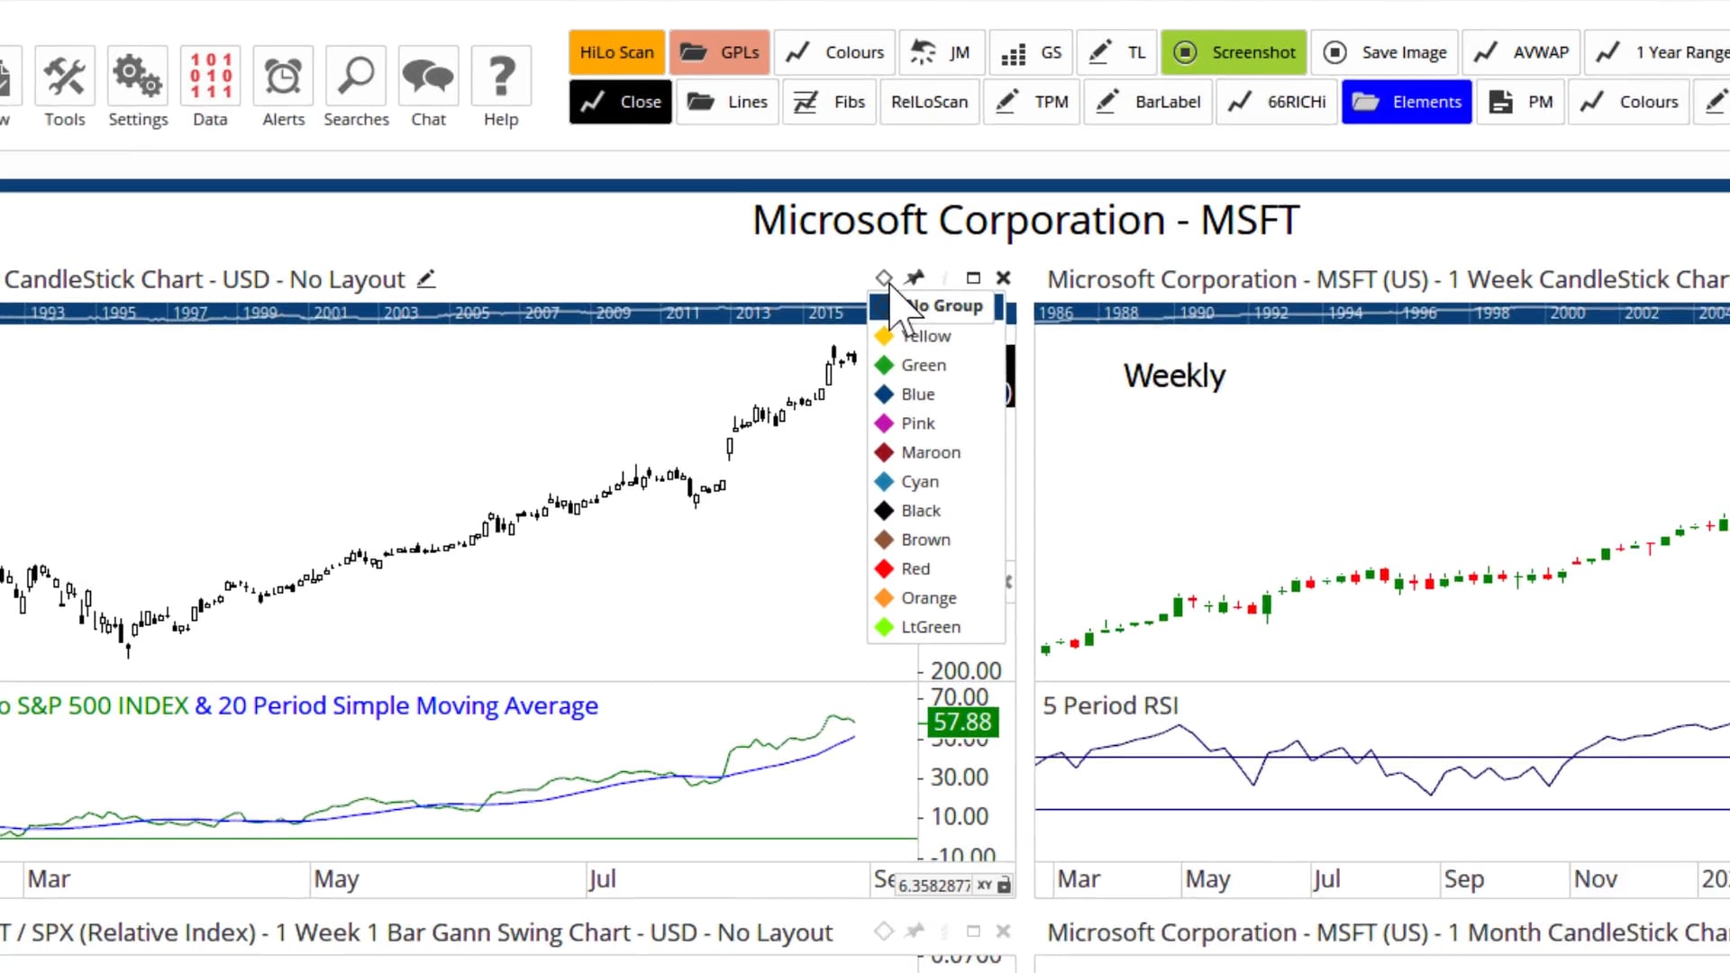Screen dimensions: 1730x973
Task: Choose the Brown group option
Action: coord(936,540)
